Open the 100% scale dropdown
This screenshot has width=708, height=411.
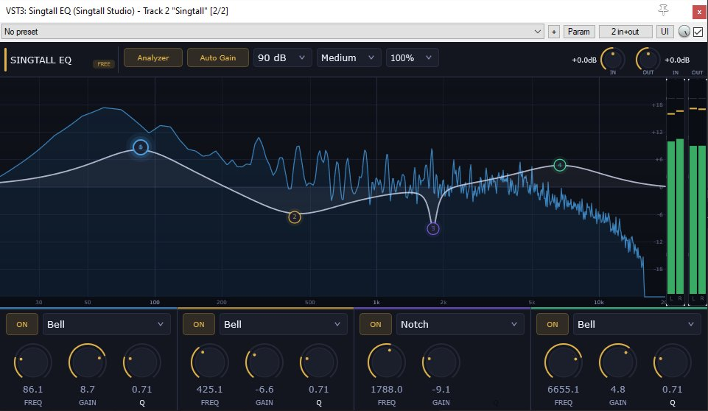click(412, 57)
